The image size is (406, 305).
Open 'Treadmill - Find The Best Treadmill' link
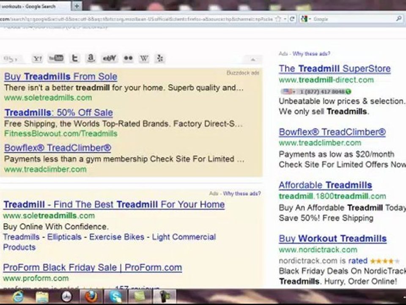point(114,204)
